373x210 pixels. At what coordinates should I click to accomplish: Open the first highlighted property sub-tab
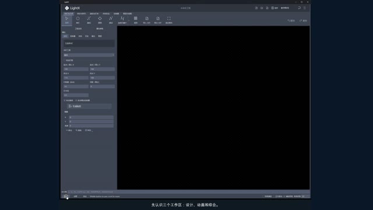click(65, 36)
